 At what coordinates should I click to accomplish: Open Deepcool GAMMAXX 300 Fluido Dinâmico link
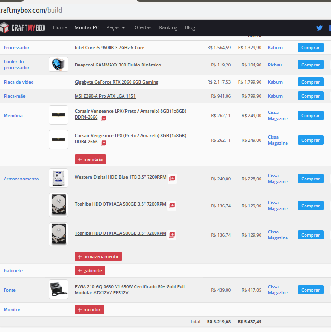pyautogui.click(x=118, y=65)
